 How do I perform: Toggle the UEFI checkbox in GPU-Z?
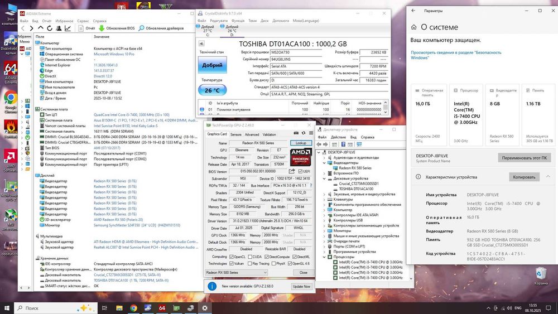click(300, 171)
